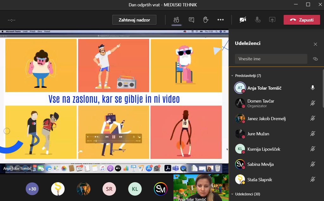Toggle the microphone in the toolbar
This screenshot has width=324, height=201.
tap(258, 20)
